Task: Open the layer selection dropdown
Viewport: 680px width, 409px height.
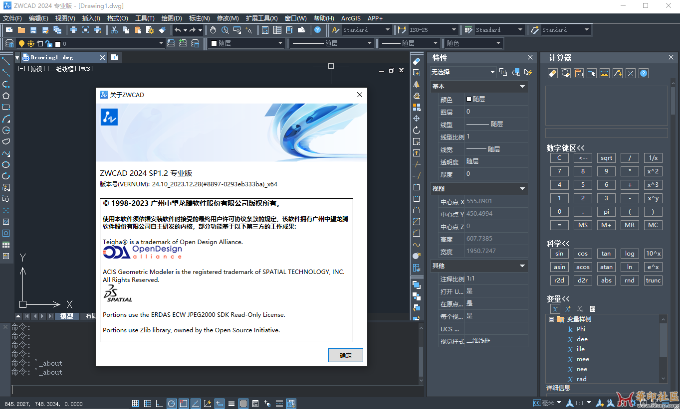Action: (161, 43)
